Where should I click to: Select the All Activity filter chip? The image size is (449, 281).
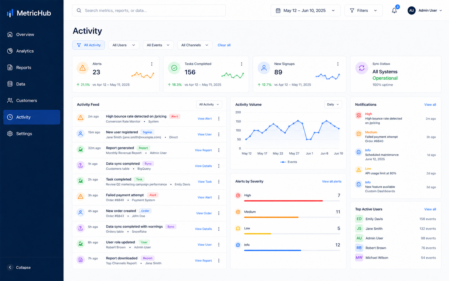[x=89, y=45]
